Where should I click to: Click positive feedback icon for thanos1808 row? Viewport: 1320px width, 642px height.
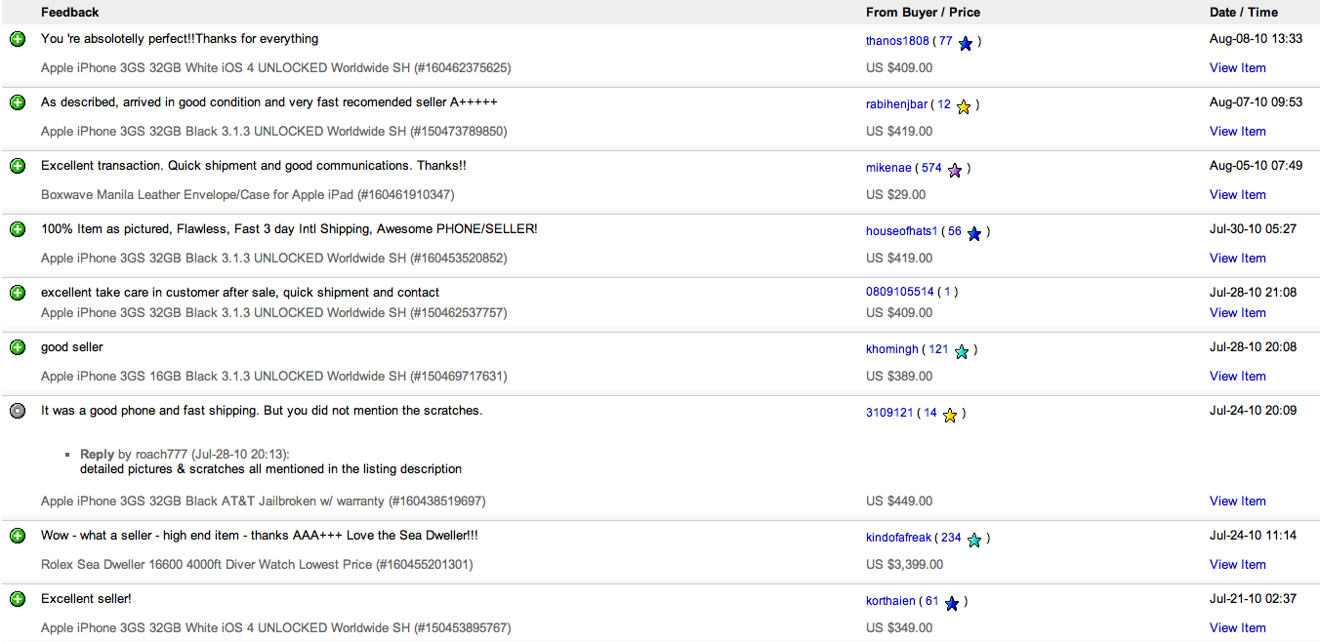[x=18, y=39]
